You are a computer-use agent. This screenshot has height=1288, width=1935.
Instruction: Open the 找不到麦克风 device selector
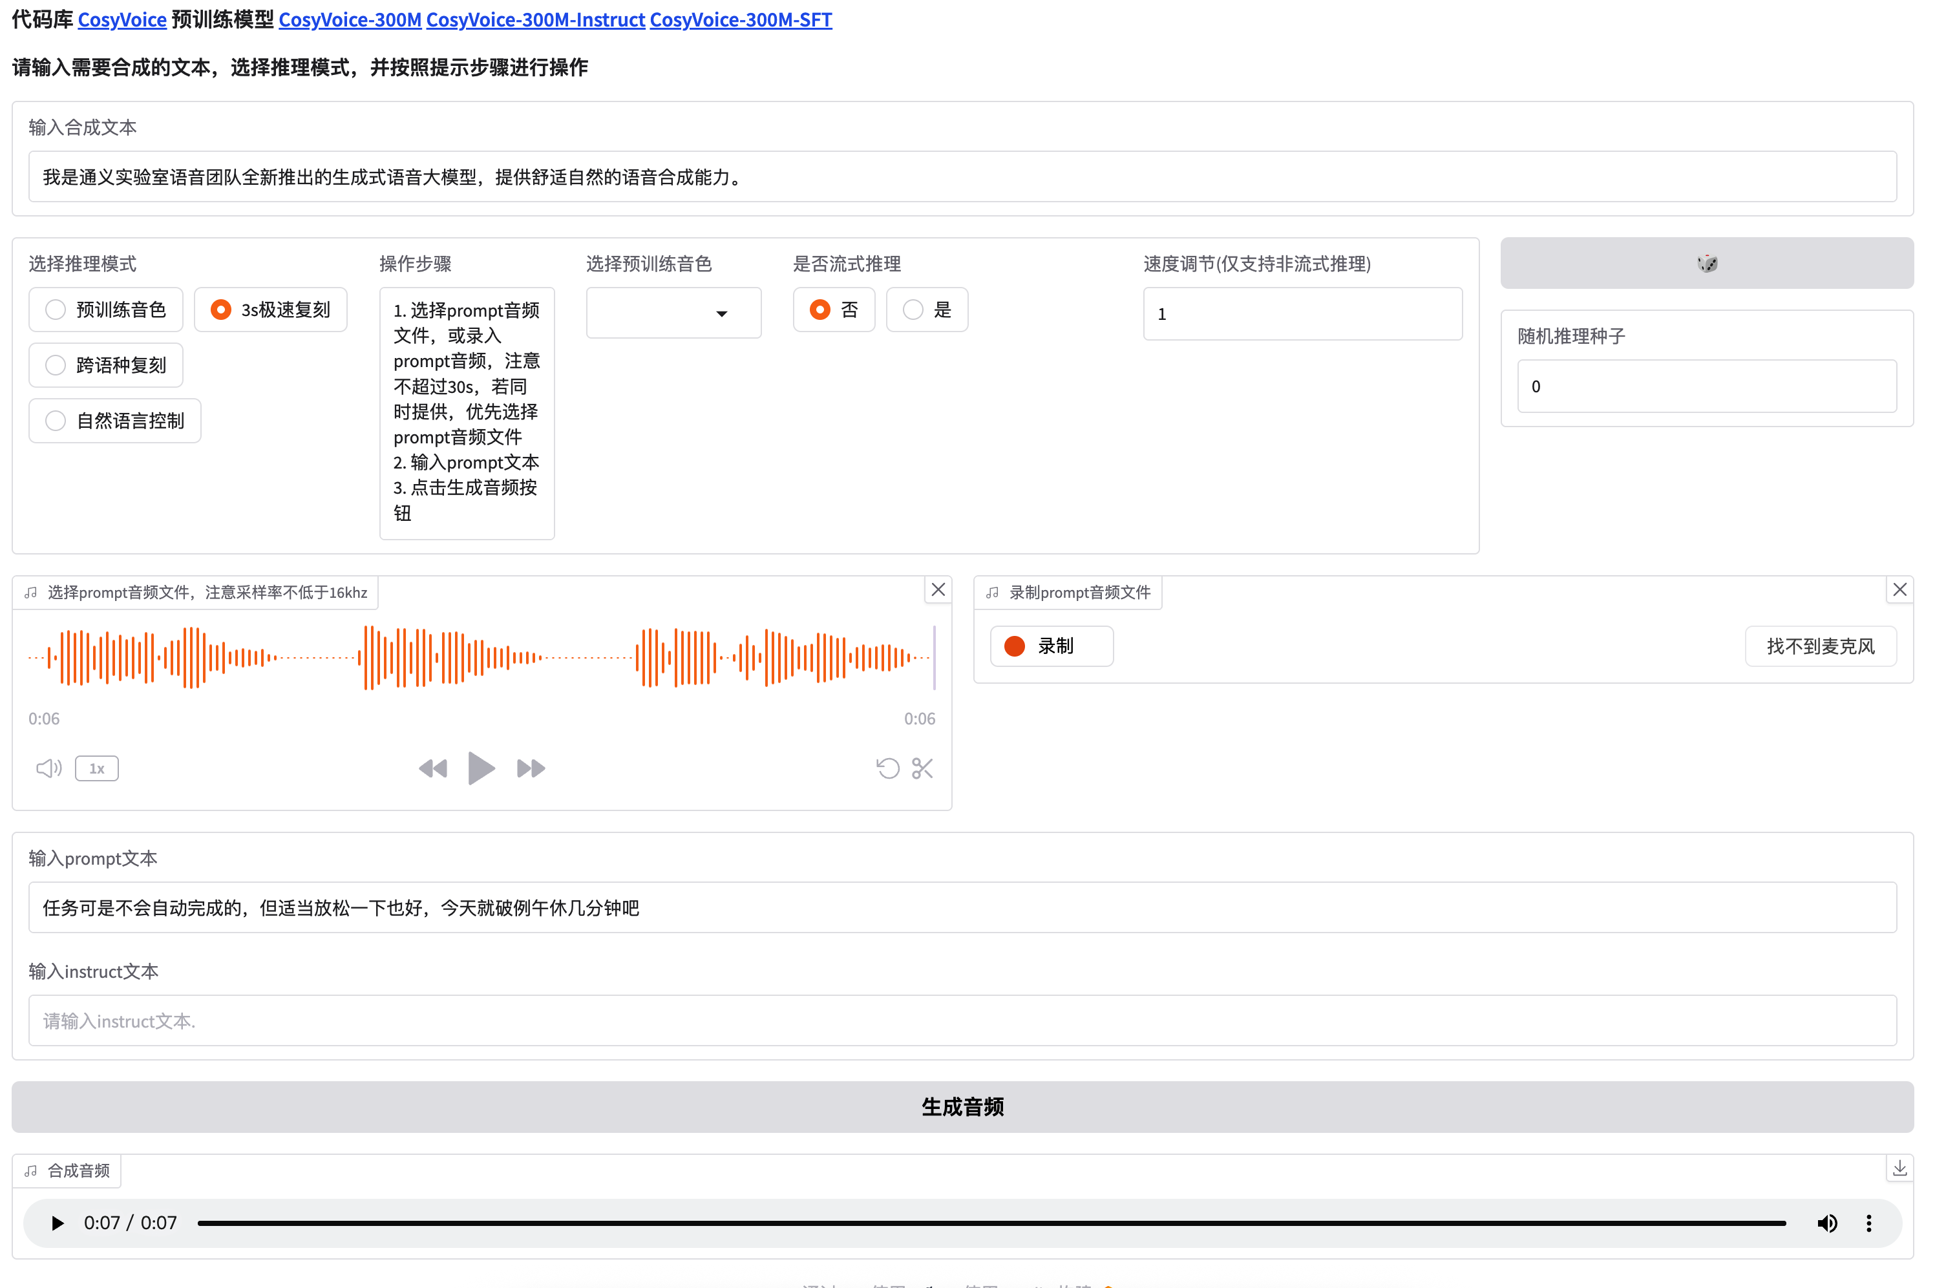click(x=1820, y=646)
